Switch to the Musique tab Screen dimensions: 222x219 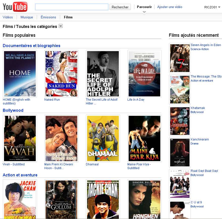(26, 17)
